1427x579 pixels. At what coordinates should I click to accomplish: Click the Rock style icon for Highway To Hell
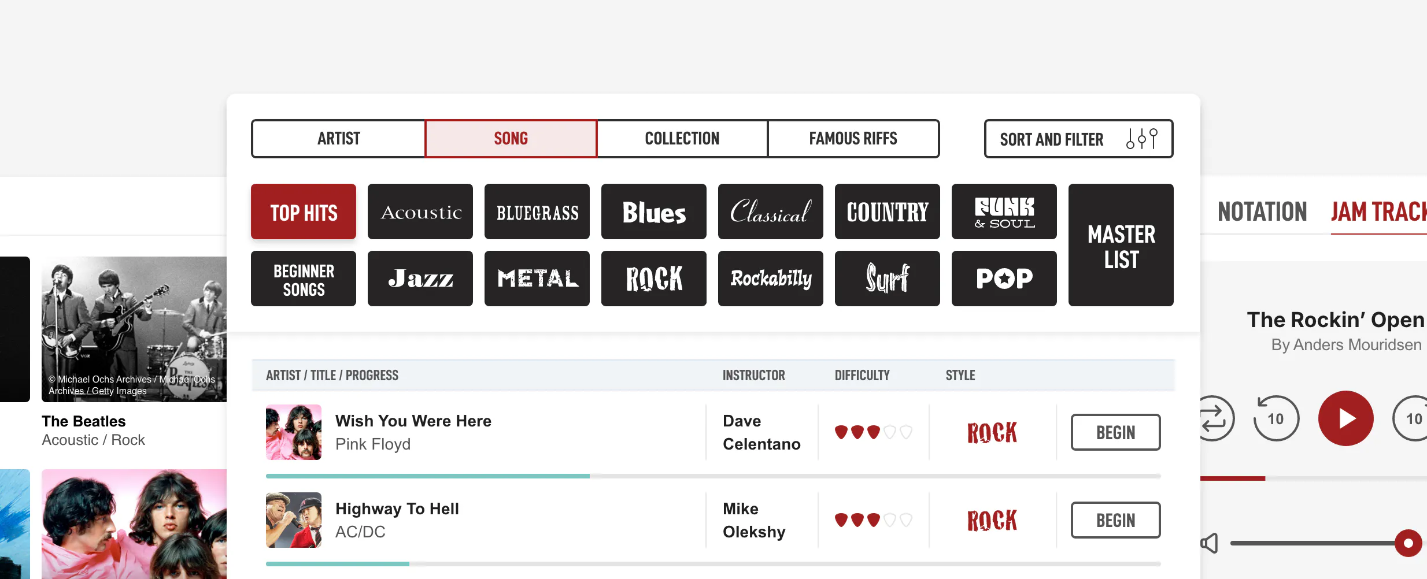coord(992,520)
